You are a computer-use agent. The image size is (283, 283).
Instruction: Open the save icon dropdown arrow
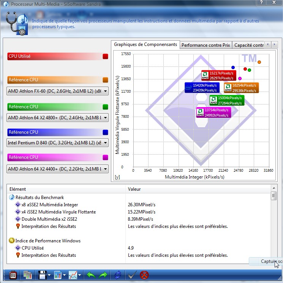(x=49, y=275)
